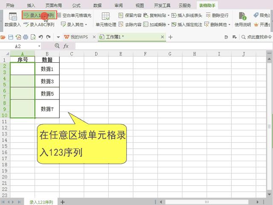Open 数据 ribbon tab
The width and height of the screenshot is (273, 205).
click(97, 6)
